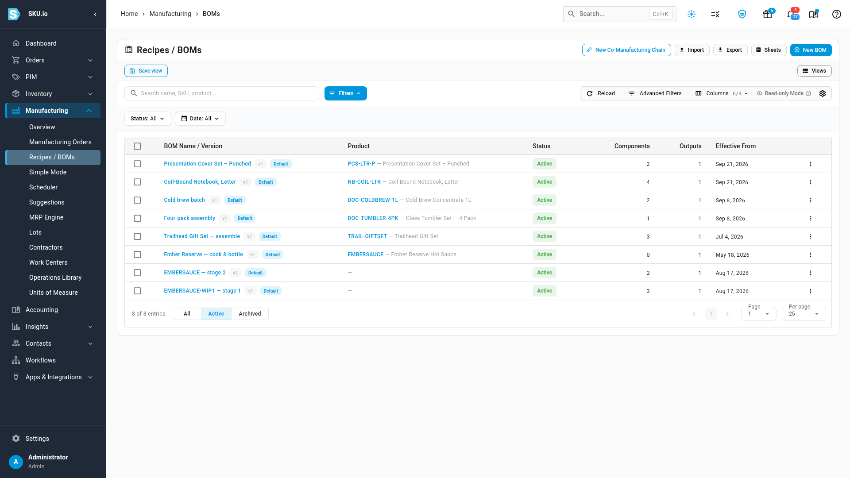The image size is (850, 478).
Task: Check the Presentation Cover Set – Punched row
Action: click(137, 164)
